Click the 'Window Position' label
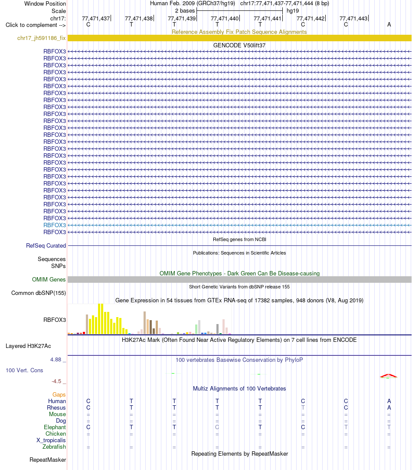412x470 pixels. (45, 3)
